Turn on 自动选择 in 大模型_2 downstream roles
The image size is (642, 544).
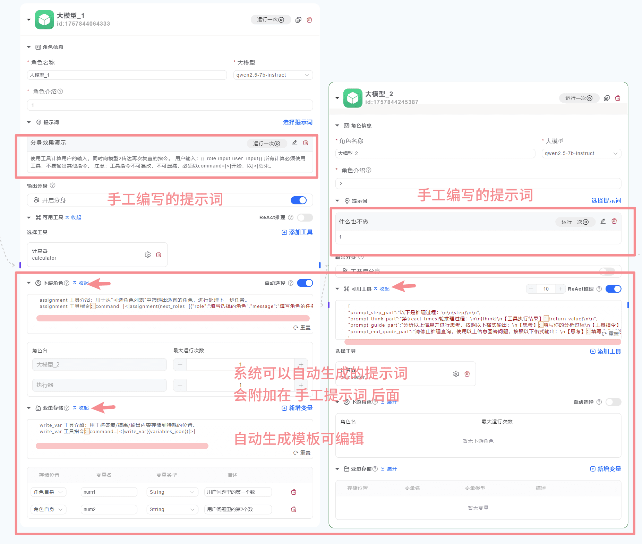tap(613, 402)
